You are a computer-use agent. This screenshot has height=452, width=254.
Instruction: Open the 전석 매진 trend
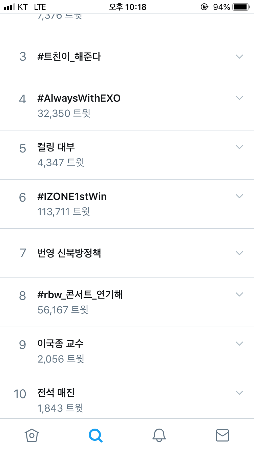point(56,393)
